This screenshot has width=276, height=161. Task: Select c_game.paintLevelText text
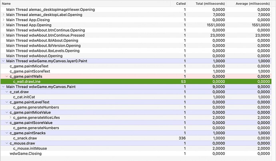click(x=30, y=102)
